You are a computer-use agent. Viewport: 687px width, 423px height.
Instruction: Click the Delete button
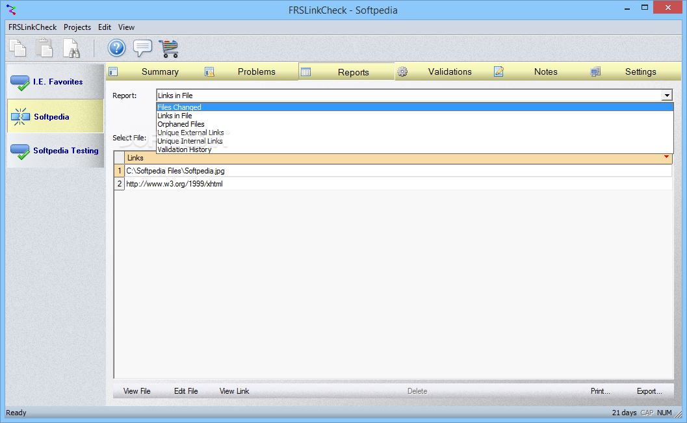(x=417, y=391)
